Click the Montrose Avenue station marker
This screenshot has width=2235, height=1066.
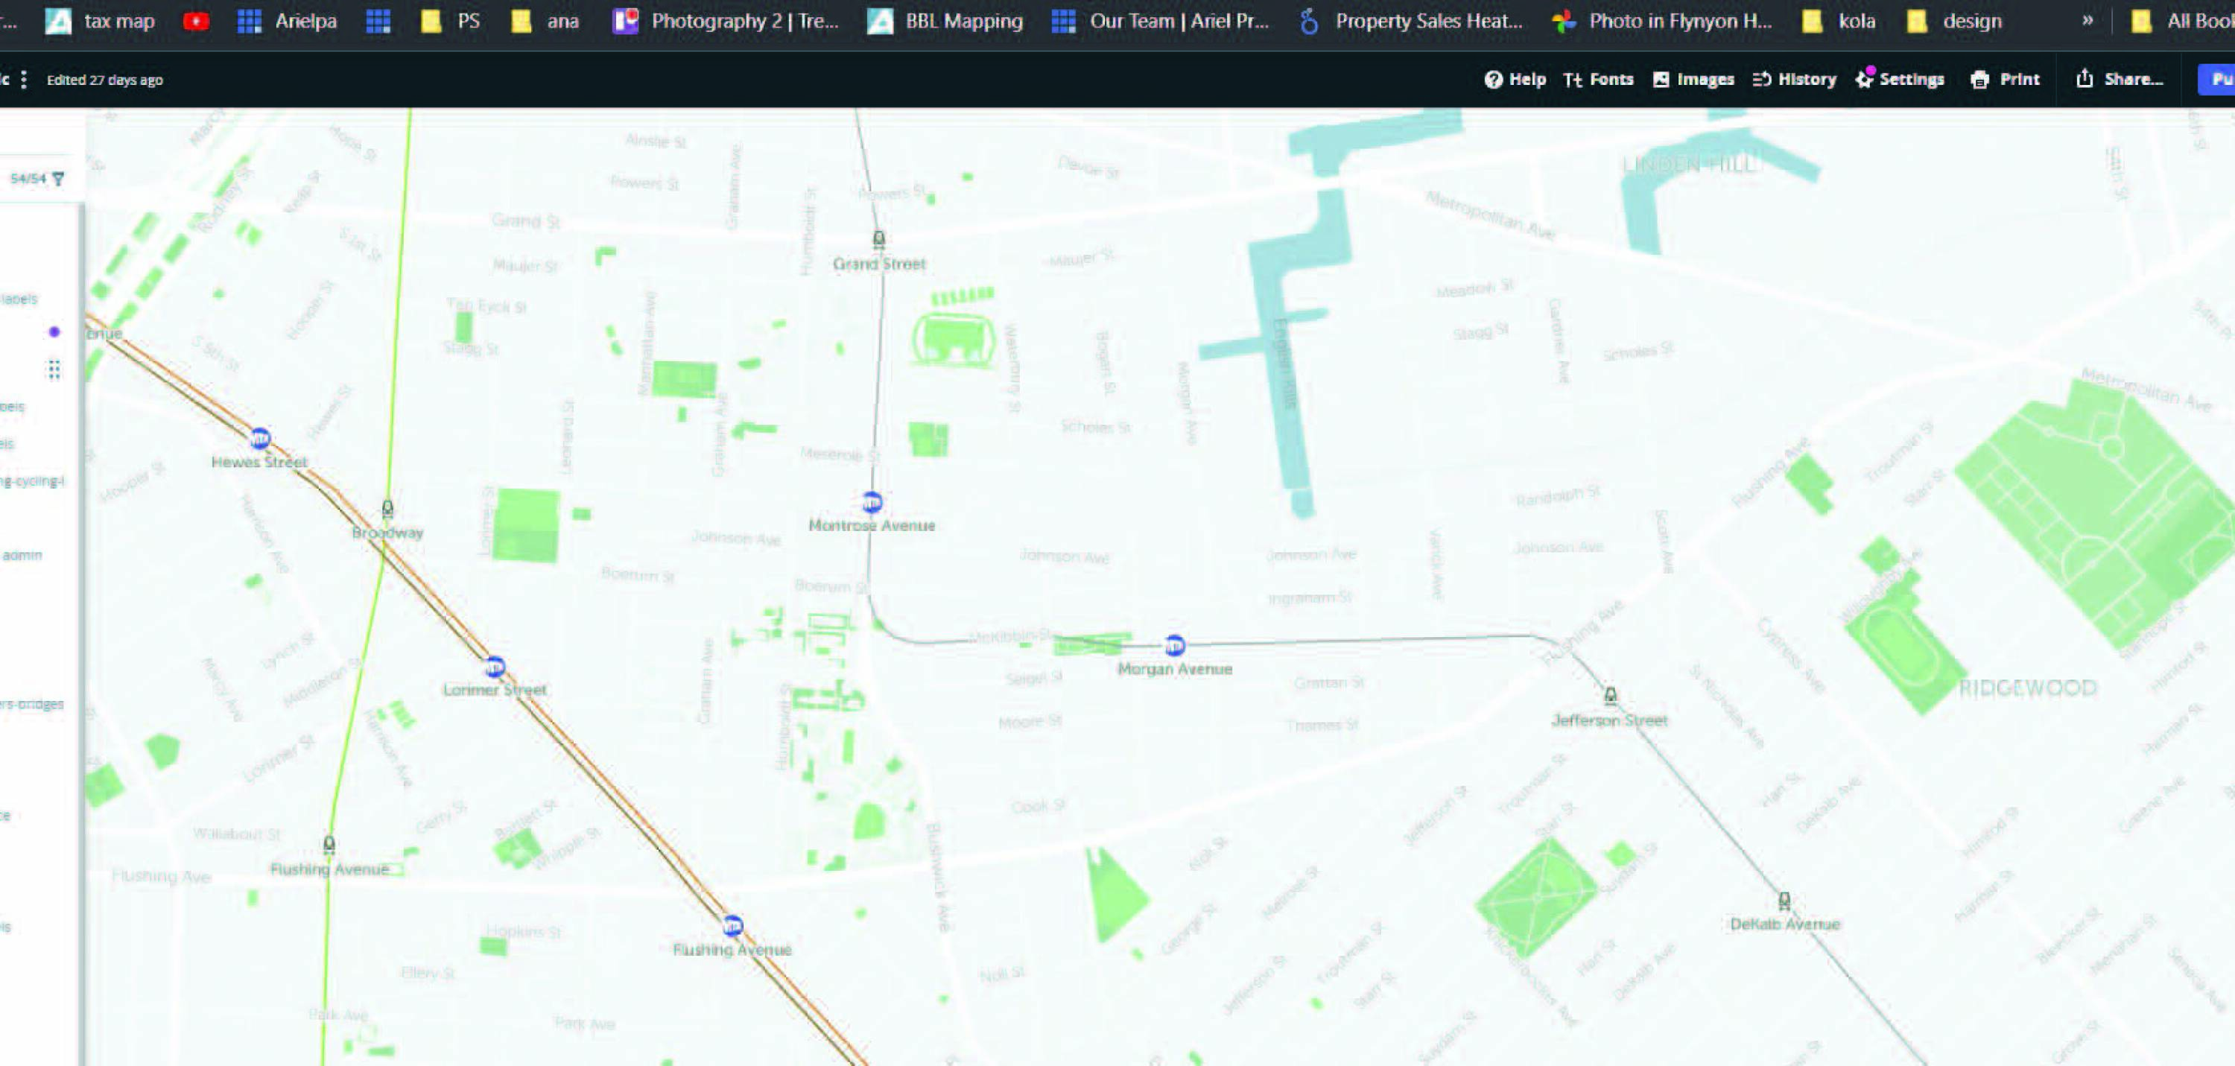coord(872,502)
